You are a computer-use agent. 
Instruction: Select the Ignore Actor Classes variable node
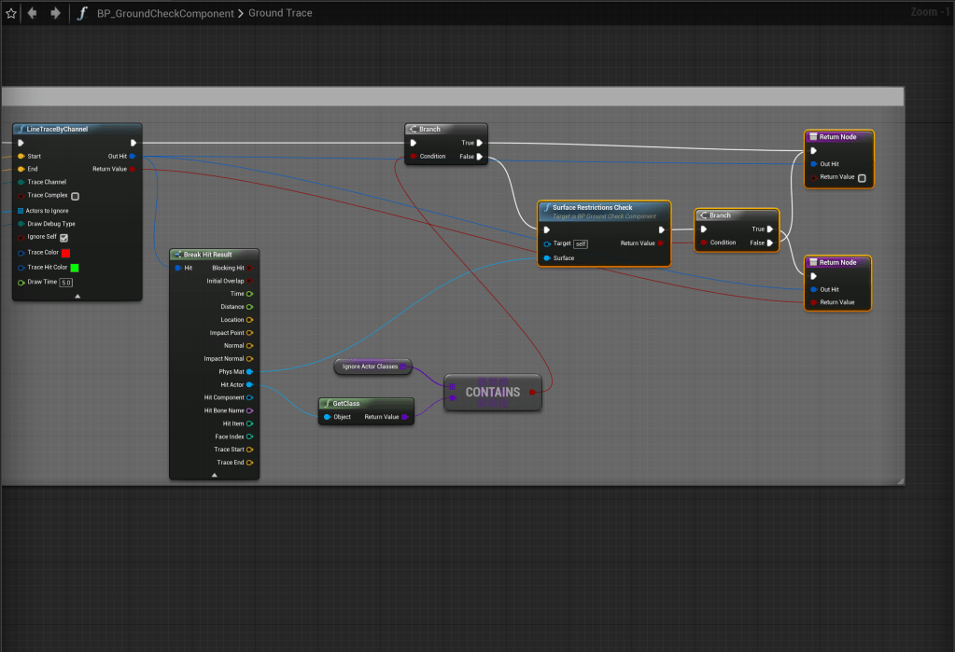[372, 367]
